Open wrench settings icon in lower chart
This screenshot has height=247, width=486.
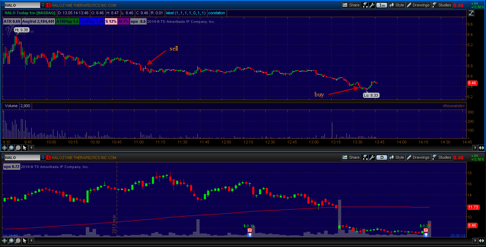click(x=372, y=157)
